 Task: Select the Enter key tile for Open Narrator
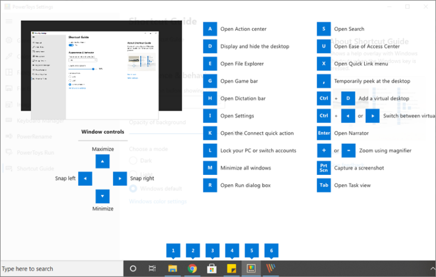click(323, 133)
